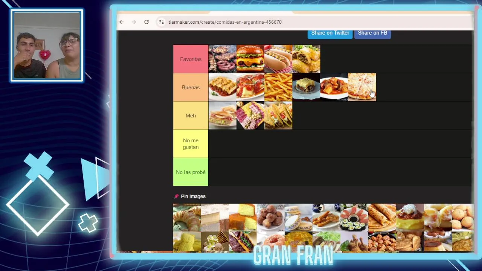Click the tiermaker.com URL address field
The width and height of the screenshot is (482, 271).
(225, 22)
